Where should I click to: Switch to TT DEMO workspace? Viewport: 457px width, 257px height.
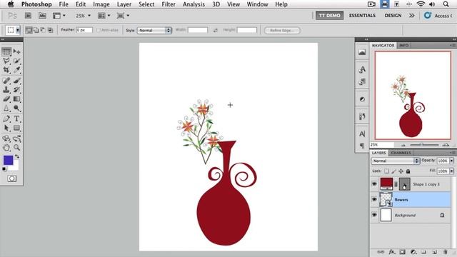(329, 16)
